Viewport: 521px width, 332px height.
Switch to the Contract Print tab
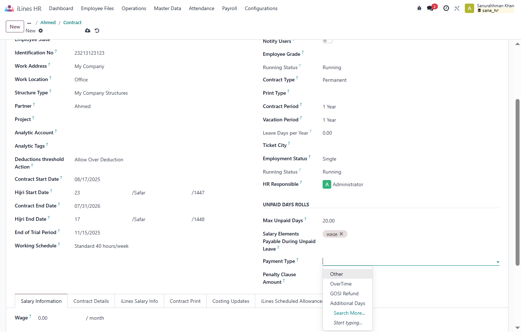[185, 301]
